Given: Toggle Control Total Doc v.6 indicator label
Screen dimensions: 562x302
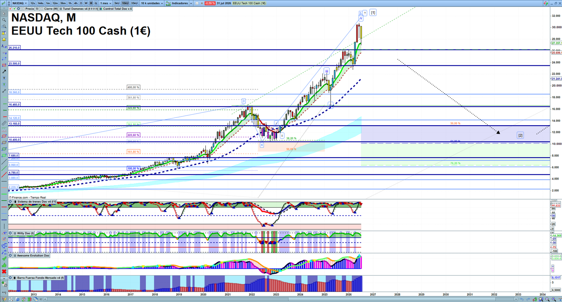Looking at the screenshot, I should tap(116, 9).
